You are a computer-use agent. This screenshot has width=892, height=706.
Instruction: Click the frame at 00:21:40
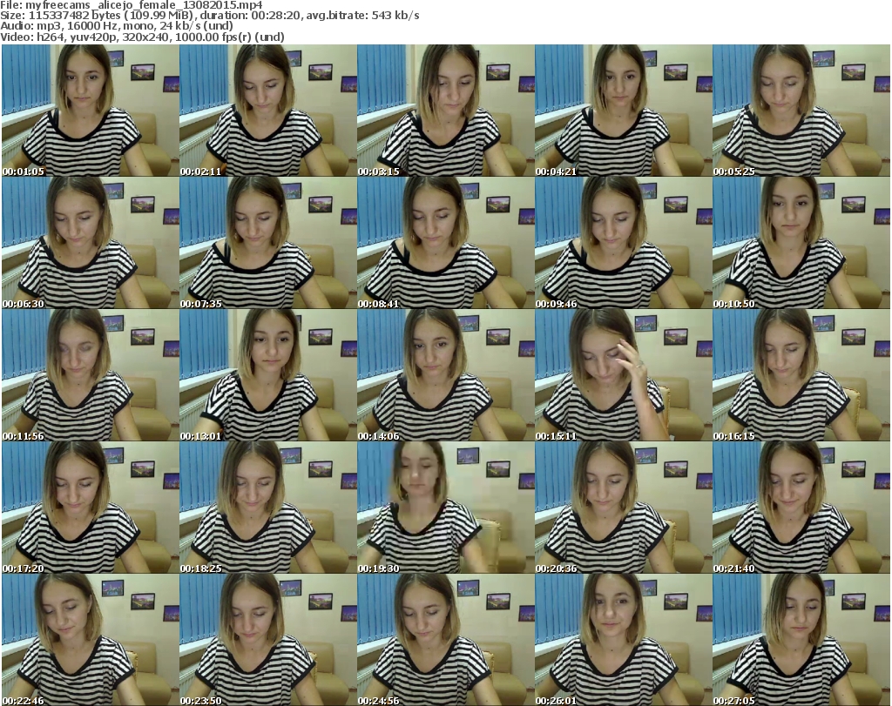point(801,508)
